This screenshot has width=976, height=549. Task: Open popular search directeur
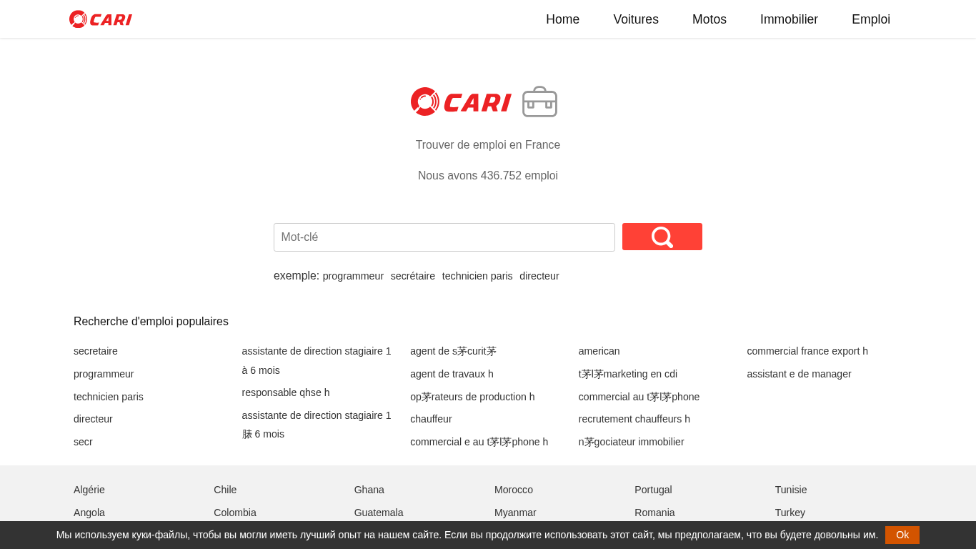coord(93,419)
